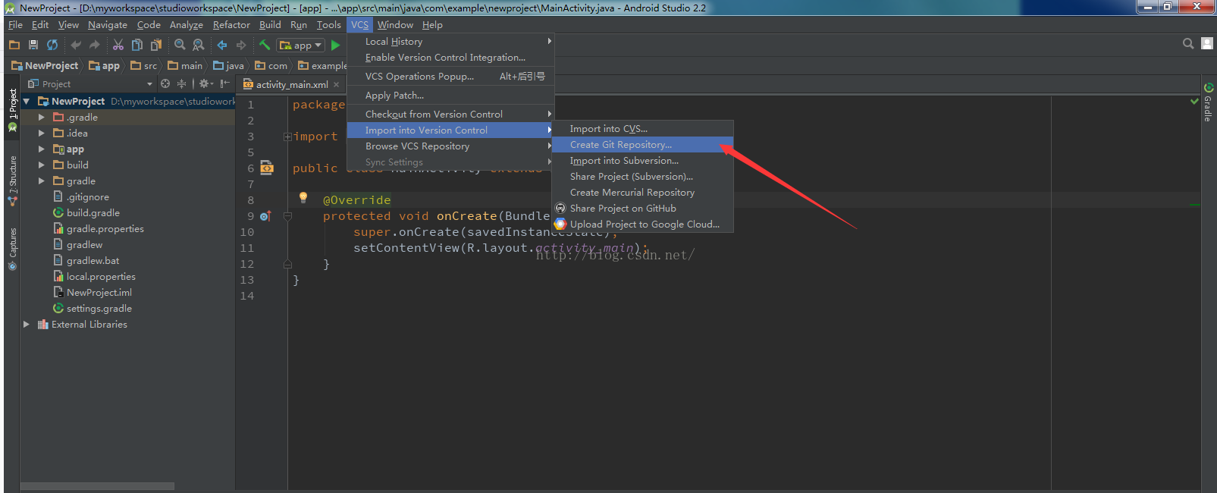Image resolution: width=1217 pixels, height=493 pixels.
Task: Click the Cut scissors icon
Action: coord(118,46)
